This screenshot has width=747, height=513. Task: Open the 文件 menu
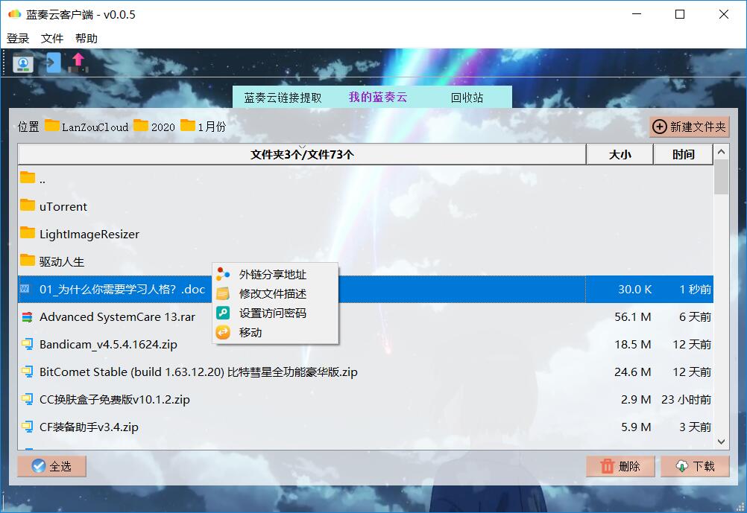click(x=52, y=39)
